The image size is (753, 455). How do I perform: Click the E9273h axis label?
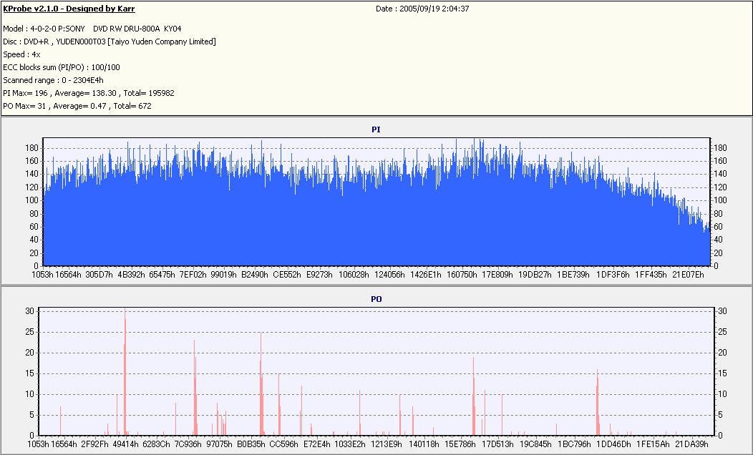click(x=319, y=275)
